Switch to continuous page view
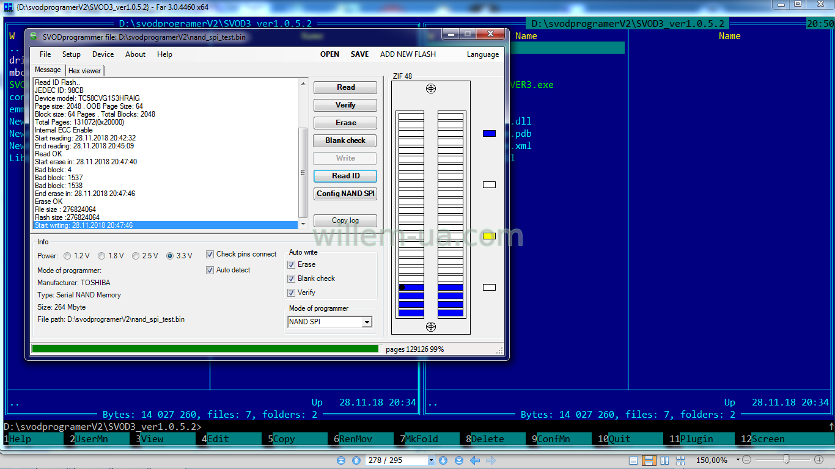The width and height of the screenshot is (835, 469). coord(649,460)
